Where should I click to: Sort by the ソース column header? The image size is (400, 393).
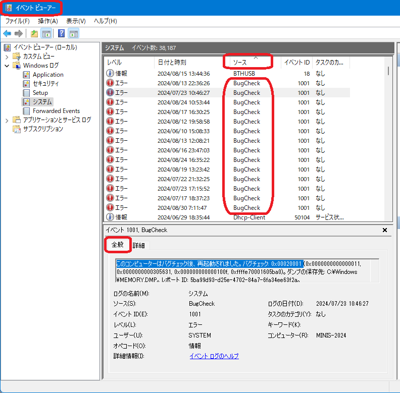point(256,63)
